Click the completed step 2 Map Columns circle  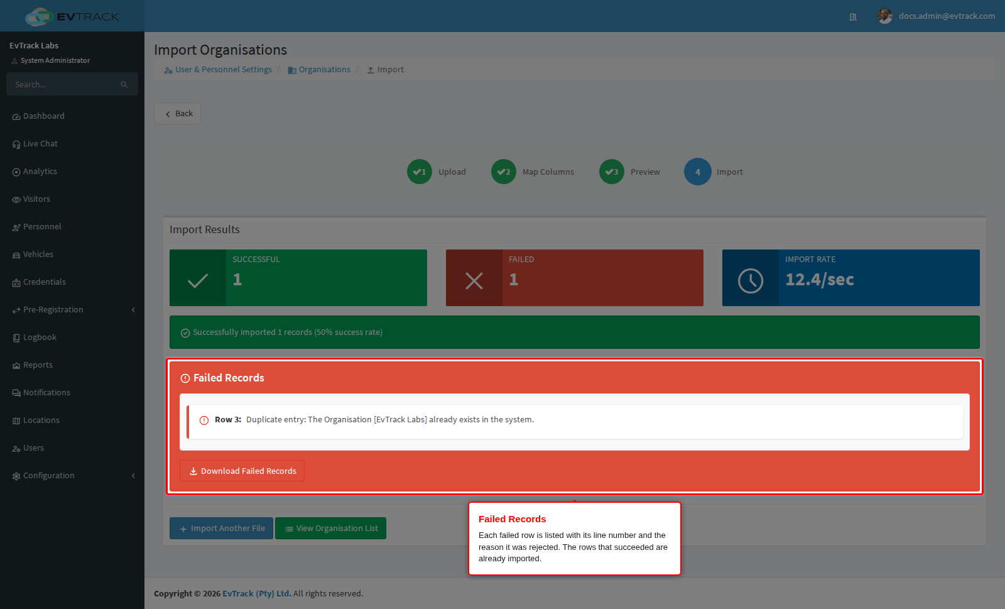pyautogui.click(x=504, y=172)
